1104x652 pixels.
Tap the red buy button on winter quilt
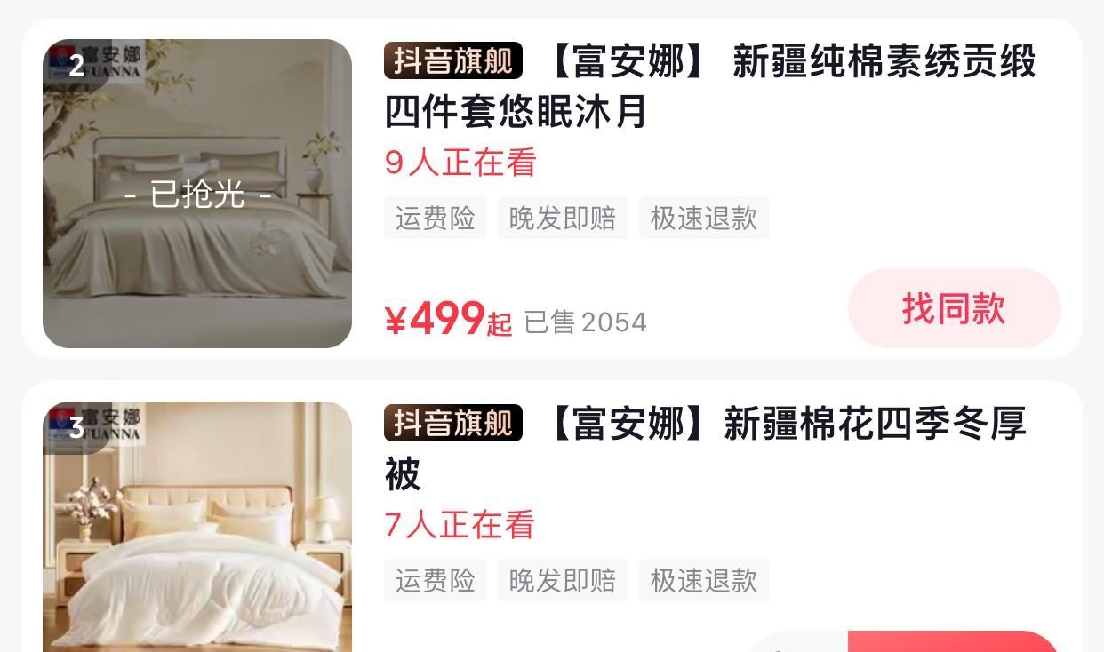[x=953, y=641]
